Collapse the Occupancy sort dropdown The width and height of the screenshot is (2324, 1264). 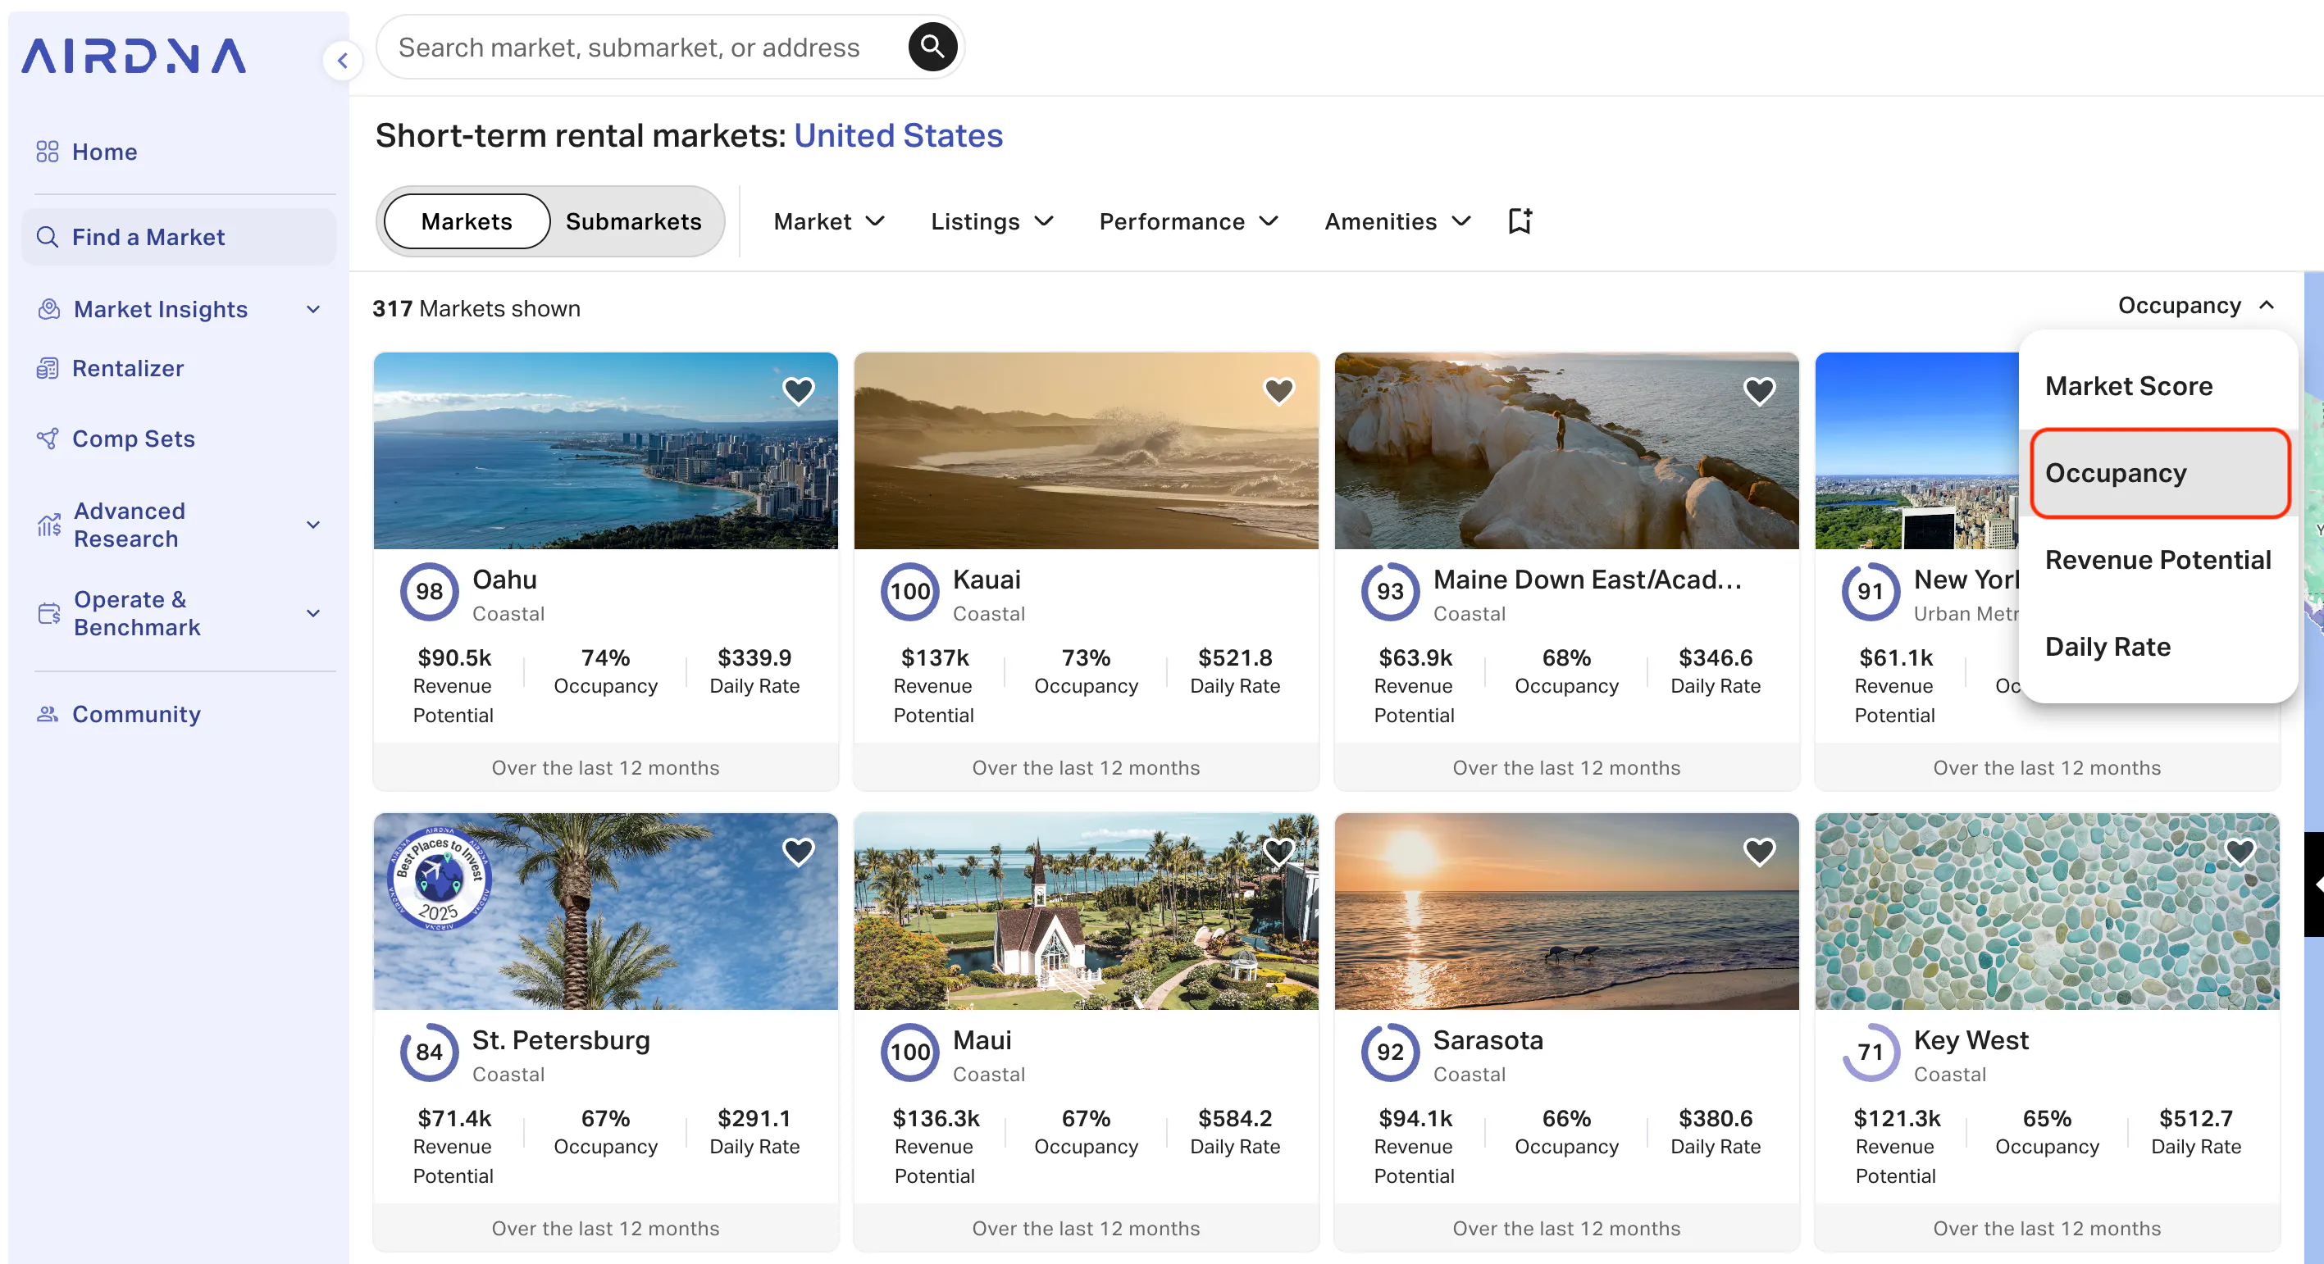pyautogui.click(x=2195, y=306)
